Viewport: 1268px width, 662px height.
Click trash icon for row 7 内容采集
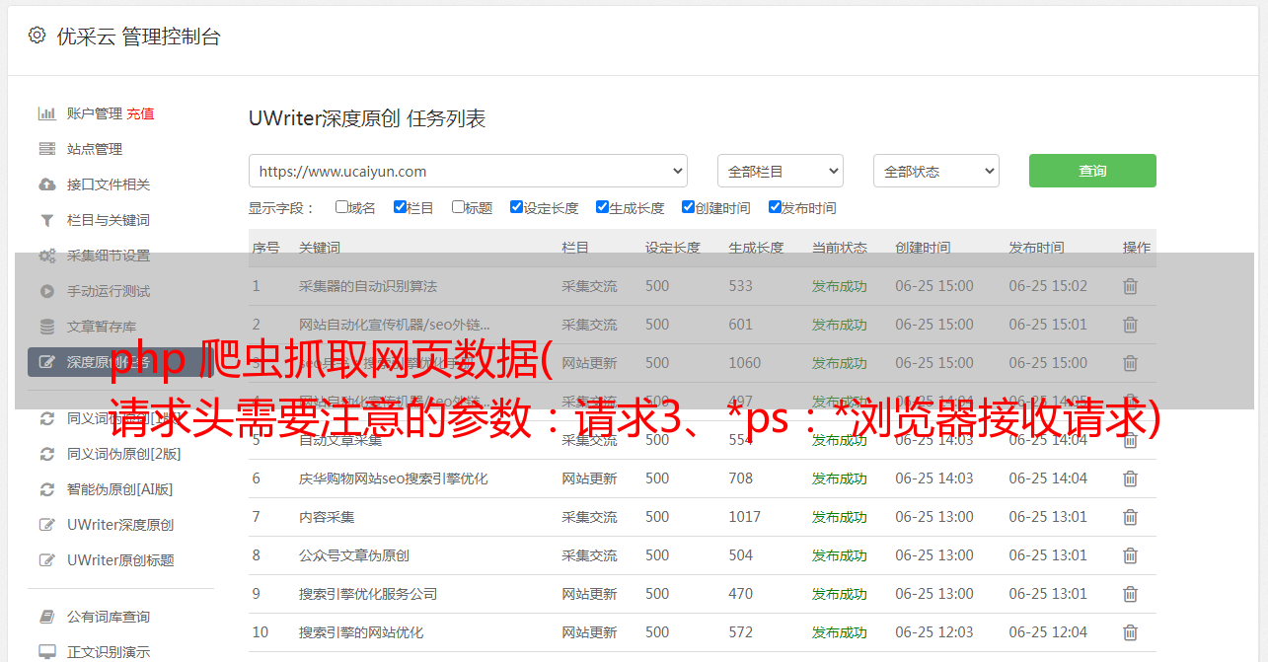1130,517
